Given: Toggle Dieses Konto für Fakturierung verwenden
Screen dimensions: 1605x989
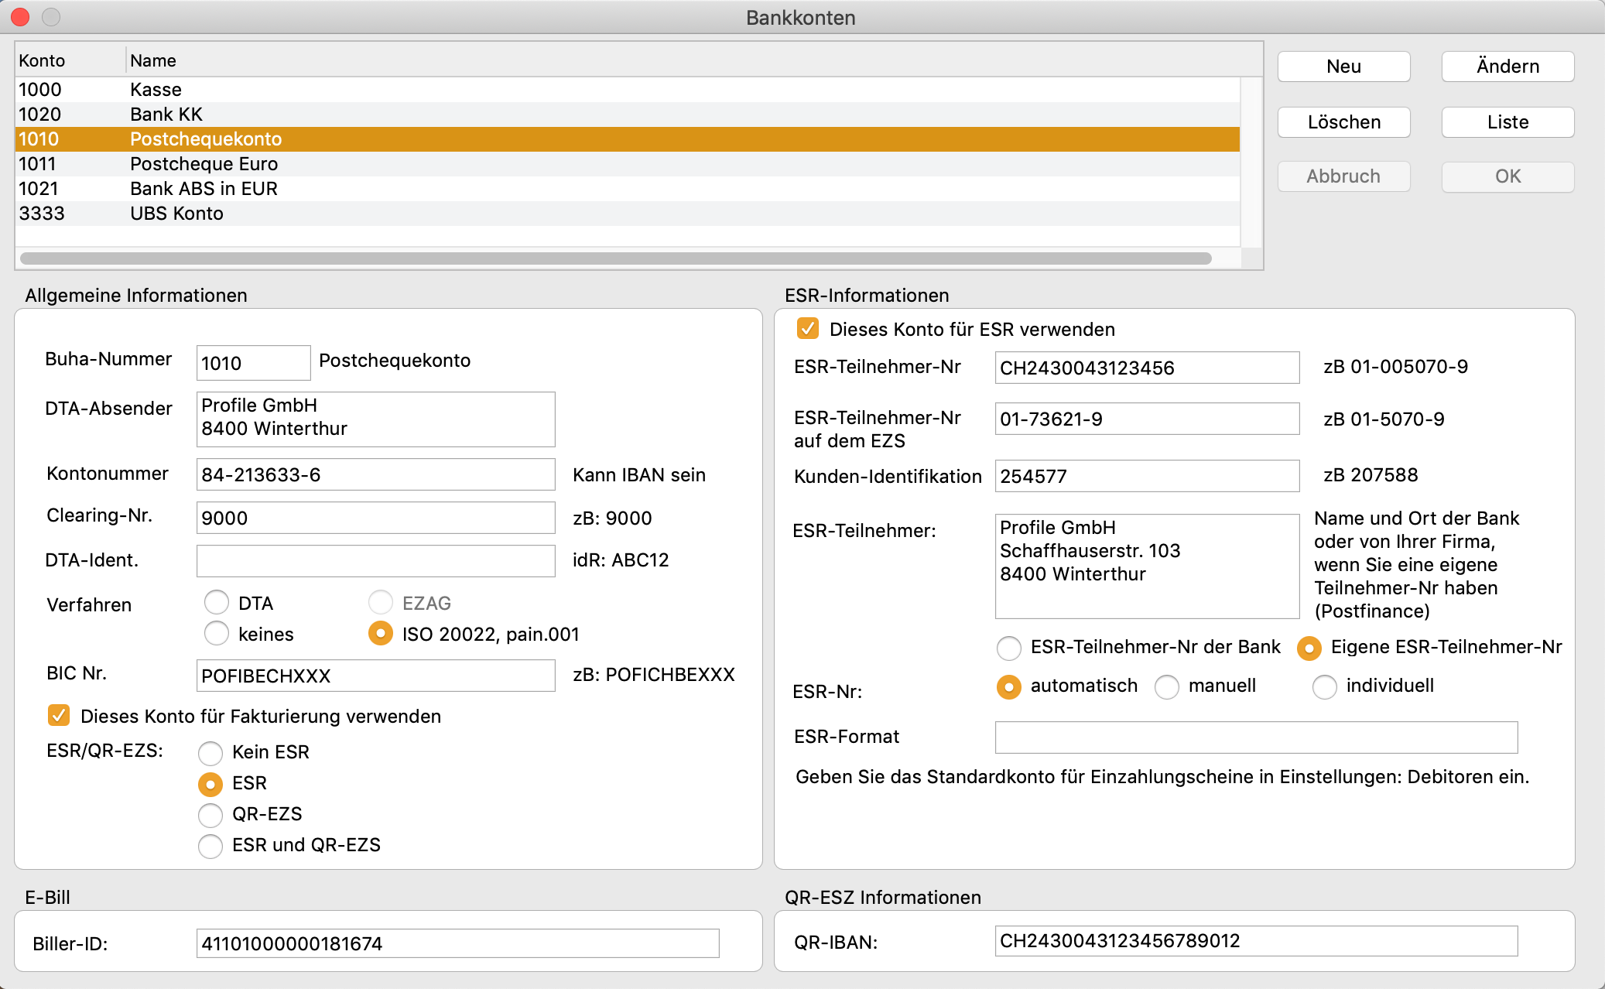Looking at the screenshot, I should tap(59, 716).
